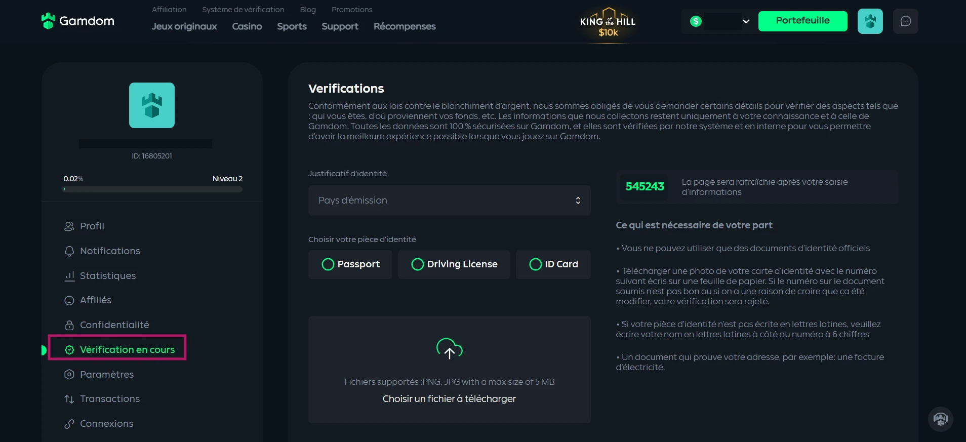Click the Portefeuille button
This screenshot has height=442, width=966.
(803, 21)
